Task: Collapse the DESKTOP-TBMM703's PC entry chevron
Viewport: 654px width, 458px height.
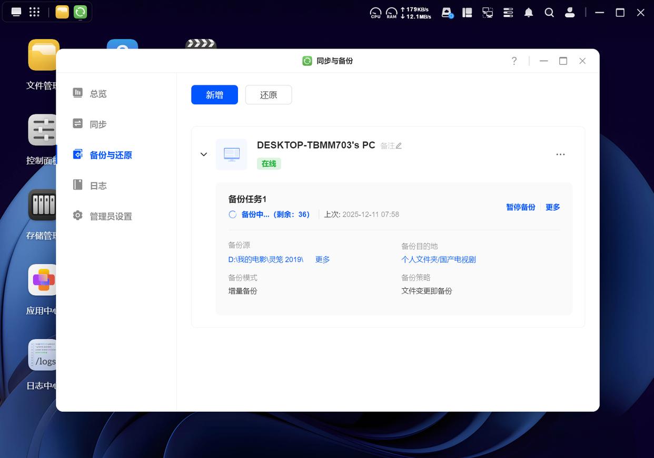Action: (x=204, y=154)
